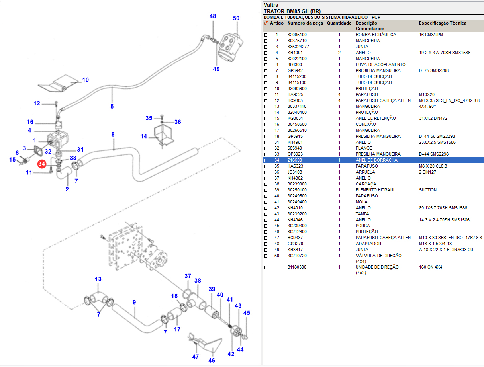This screenshot has width=484, height=367.
Task: Click the red checkmark select-all icon in header
Action: pos(266,23)
